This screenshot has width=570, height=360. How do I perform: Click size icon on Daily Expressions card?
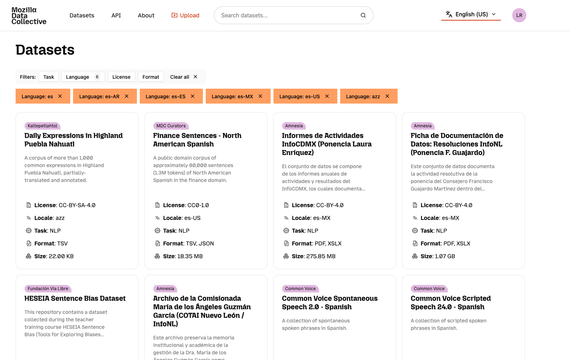29,256
